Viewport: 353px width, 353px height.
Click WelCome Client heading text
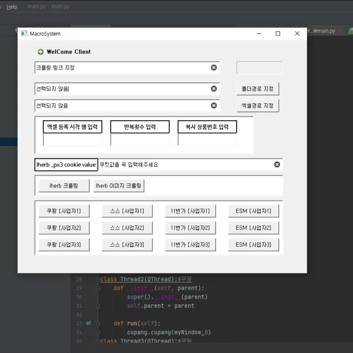69,52
